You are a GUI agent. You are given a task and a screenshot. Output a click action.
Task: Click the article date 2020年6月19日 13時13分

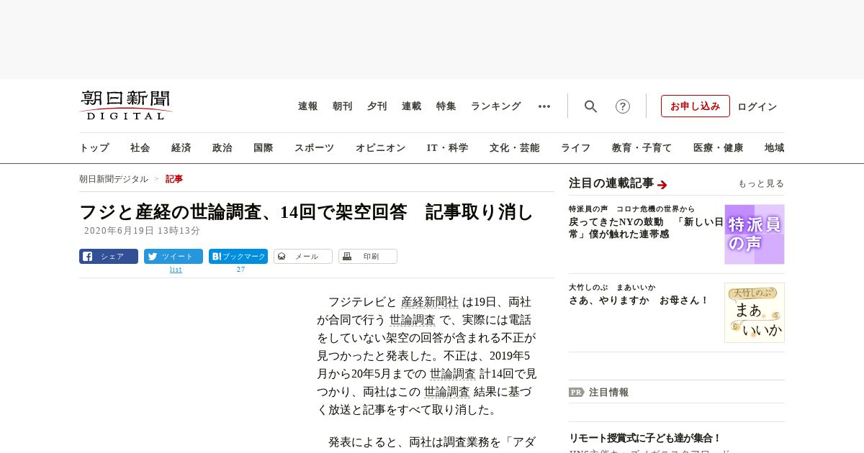coord(142,231)
